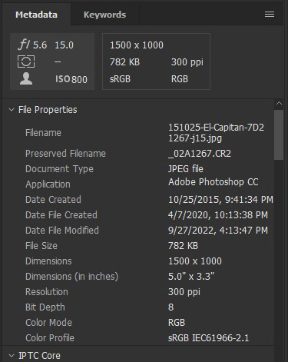
Task: Select the Color Mode row value RGB
Action: (x=177, y=323)
